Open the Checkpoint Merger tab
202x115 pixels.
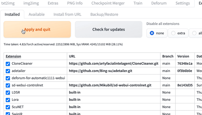tap(108, 3)
